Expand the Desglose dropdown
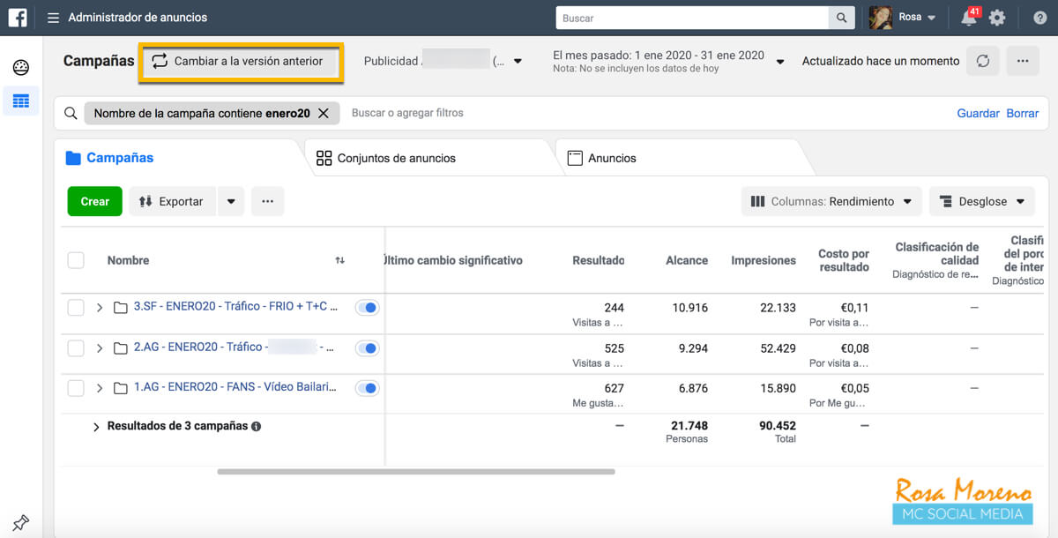The image size is (1058, 538). coord(982,201)
